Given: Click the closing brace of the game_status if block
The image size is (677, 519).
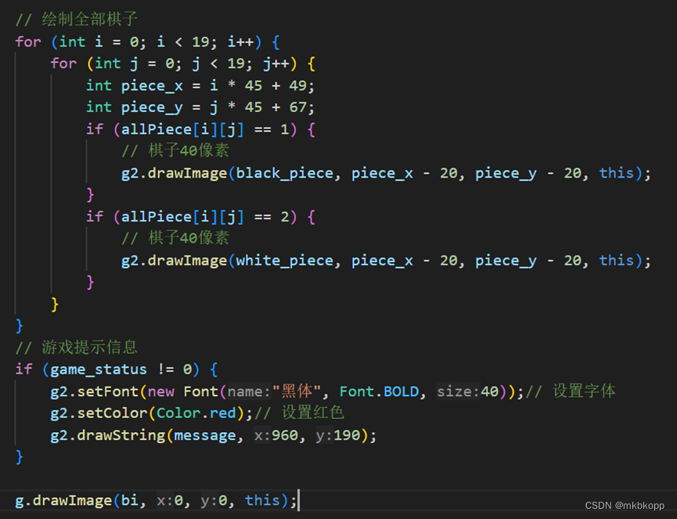Looking at the screenshot, I should tap(20, 457).
